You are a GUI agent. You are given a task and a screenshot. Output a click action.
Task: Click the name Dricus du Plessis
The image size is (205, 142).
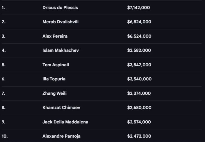coord(60,8)
